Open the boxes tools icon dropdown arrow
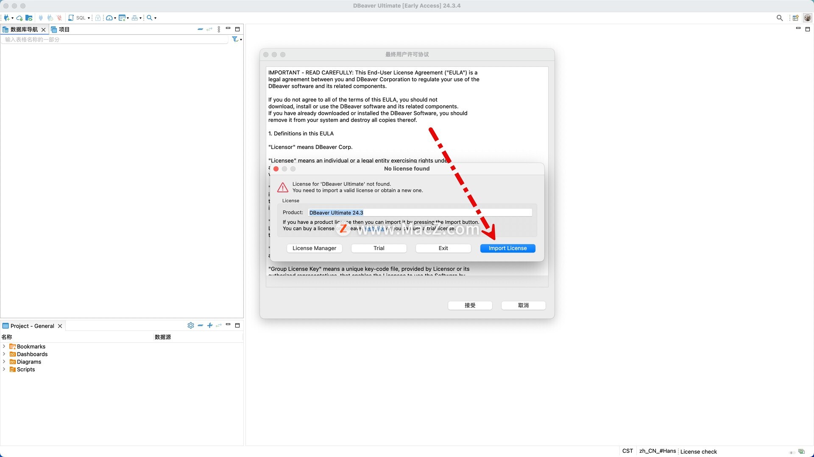The width and height of the screenshot is (814, 457). 140,18
